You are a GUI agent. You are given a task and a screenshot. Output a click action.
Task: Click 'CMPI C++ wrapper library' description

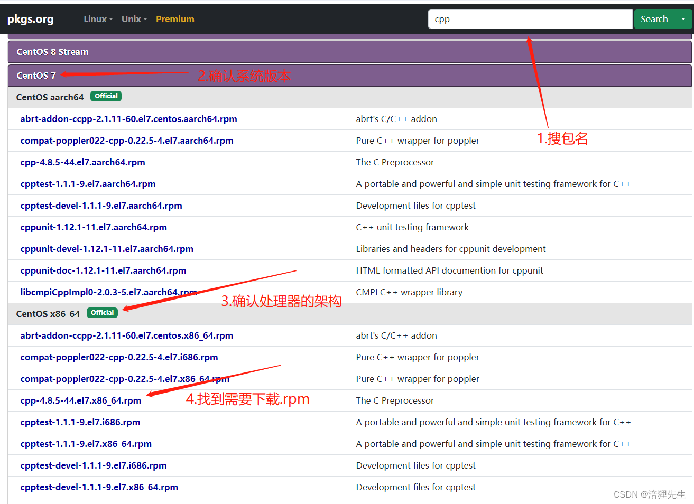click(x=409, y=292)
